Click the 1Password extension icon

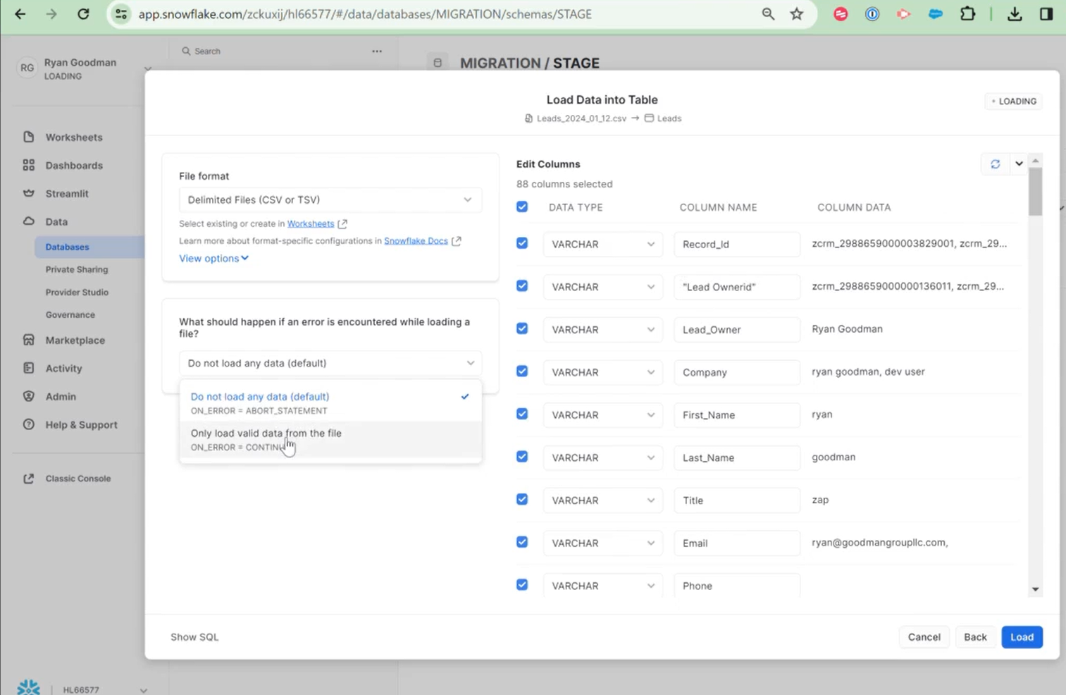tap(872, 14)
